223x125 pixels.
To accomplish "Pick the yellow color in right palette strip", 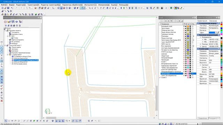I will pos(222,26).
